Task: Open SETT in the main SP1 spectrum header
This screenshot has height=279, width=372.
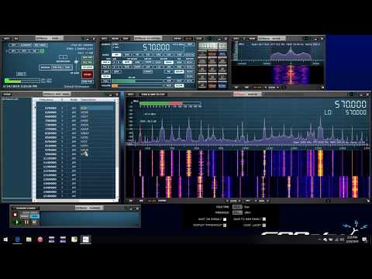Action: tap(131, 95)
